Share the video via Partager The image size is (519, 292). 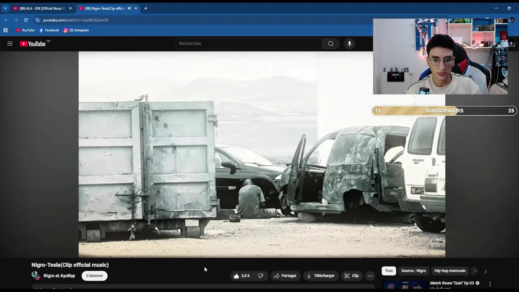285,276
